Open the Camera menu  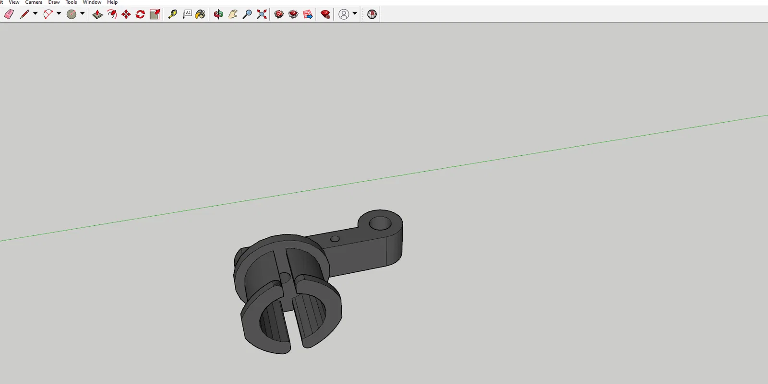(34, 2)
